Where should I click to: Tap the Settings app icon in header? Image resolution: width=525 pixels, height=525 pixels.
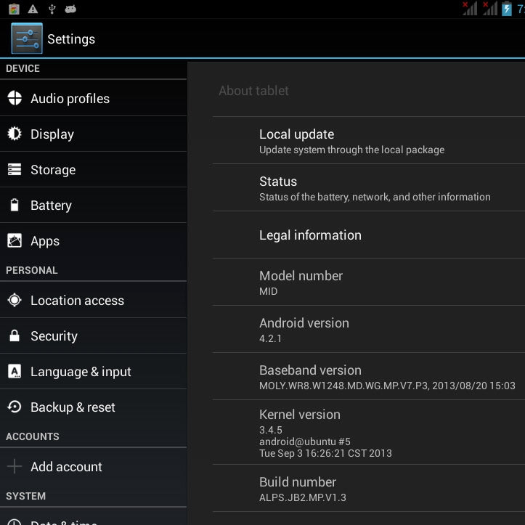(x=27, y=38)
